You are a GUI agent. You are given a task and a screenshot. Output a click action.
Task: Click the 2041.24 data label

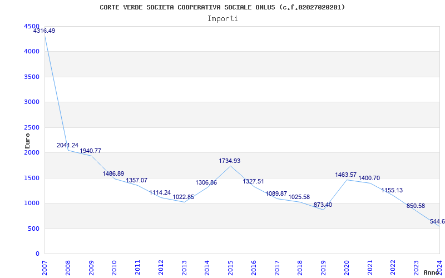click(x=67, y=145)
